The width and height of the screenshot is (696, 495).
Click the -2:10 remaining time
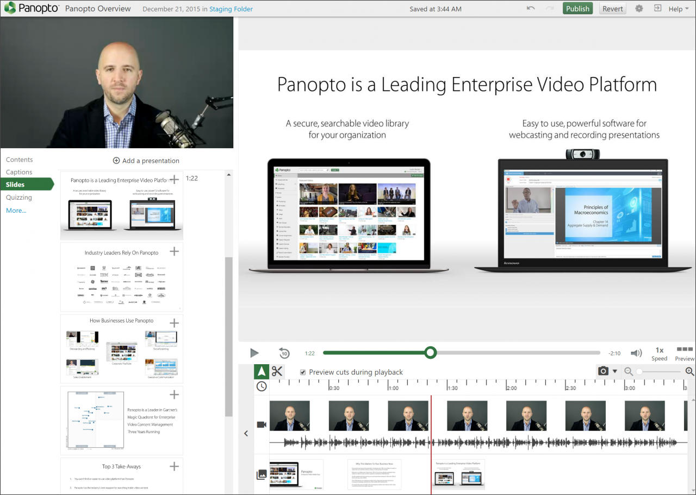pos(614,353)
